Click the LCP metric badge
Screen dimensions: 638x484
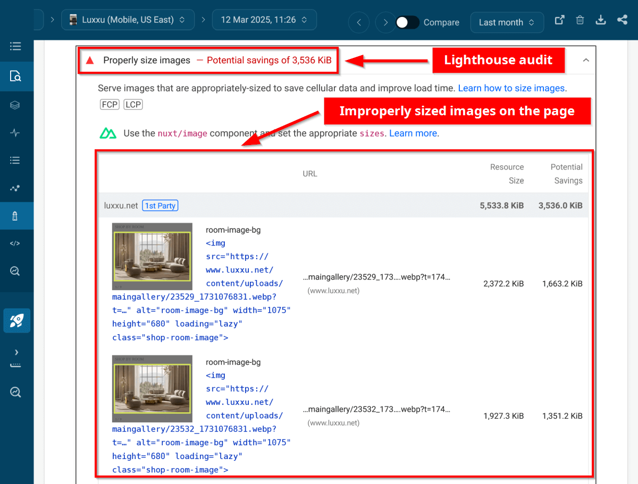pos(133,105)
